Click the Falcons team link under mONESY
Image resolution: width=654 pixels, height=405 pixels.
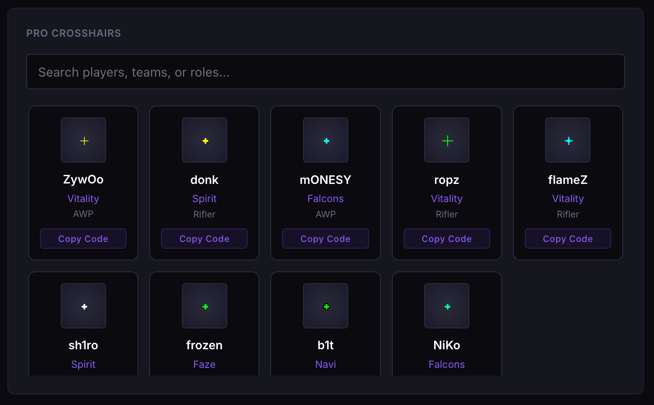click(326, 198)
